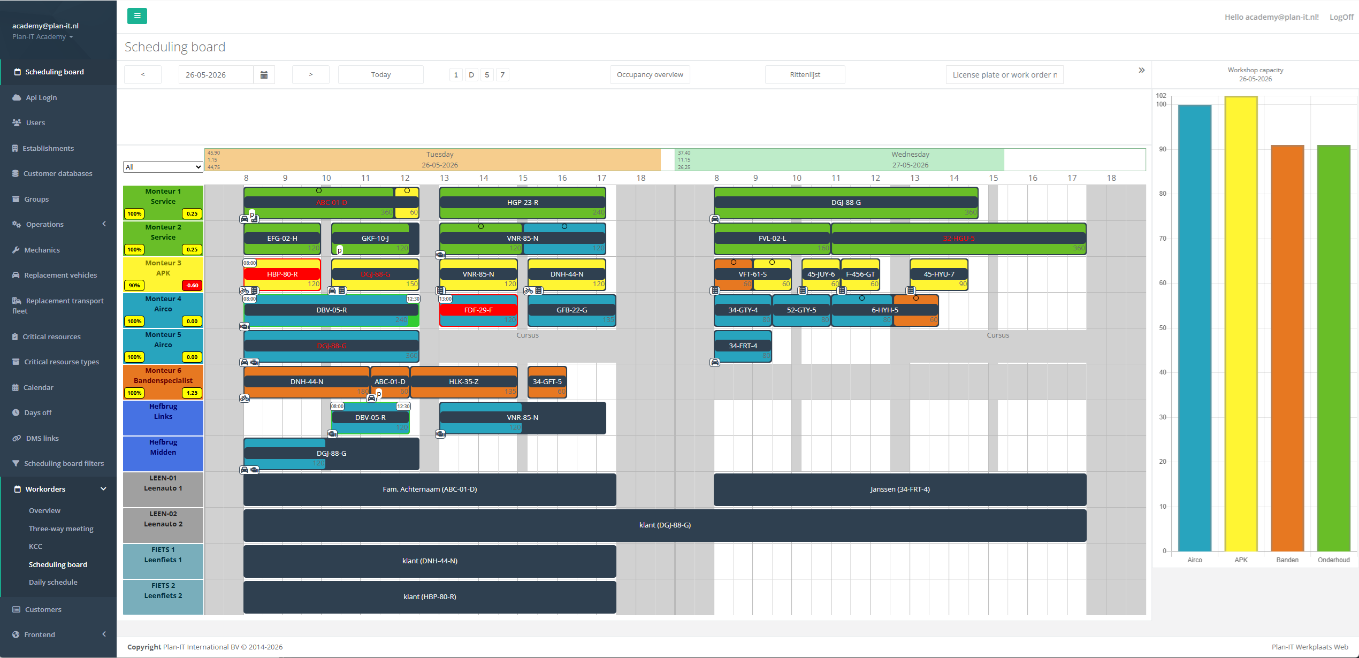The image size is (1359, 658).
Task: Open Critical resourse types in sidebar
Action: [x=62, y=362]
